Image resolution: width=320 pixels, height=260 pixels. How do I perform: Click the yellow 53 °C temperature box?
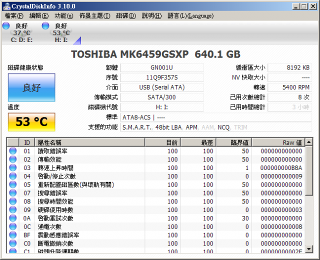coord(31,122)
